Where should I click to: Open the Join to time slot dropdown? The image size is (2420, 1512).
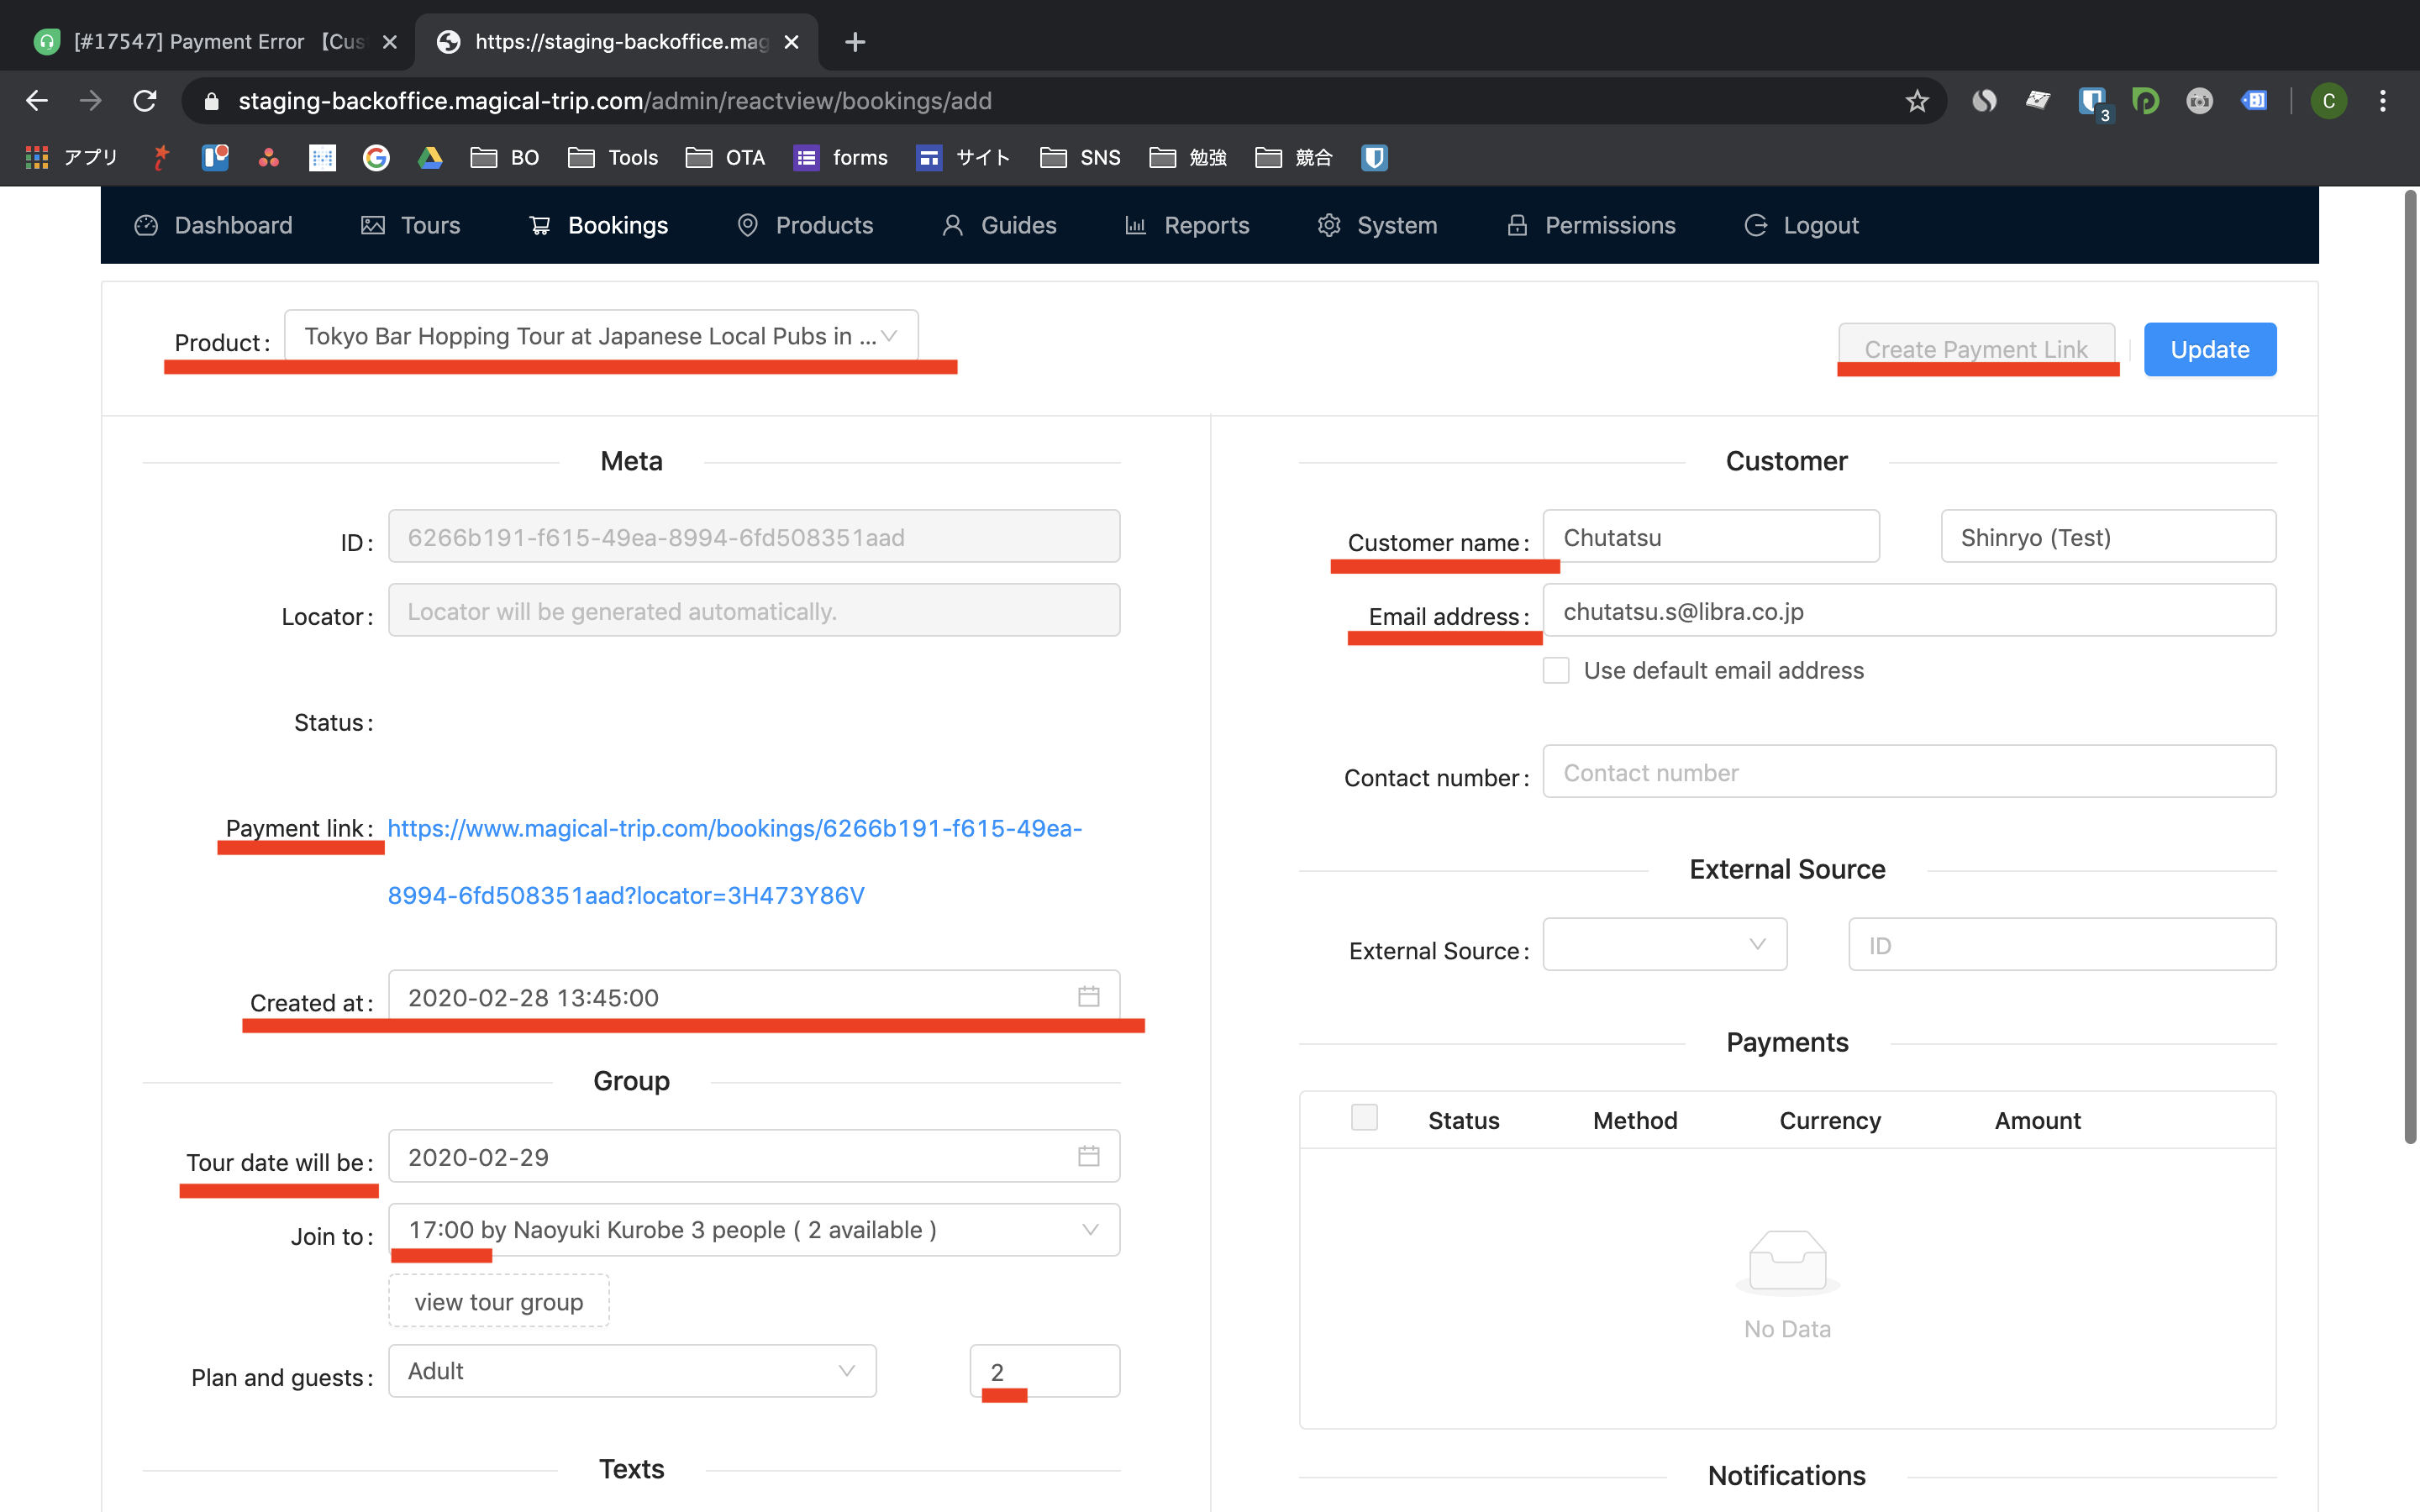point(753,1230)
